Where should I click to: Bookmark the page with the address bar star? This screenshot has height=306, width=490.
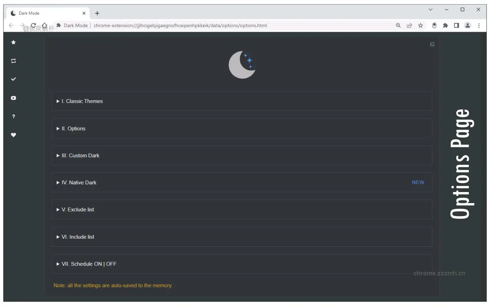(x=420, y=25)
